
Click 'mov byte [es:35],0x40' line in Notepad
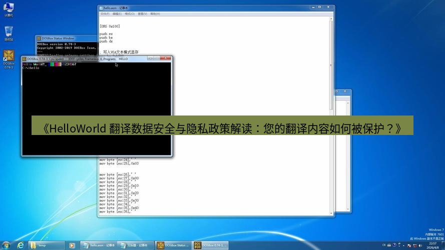pos(119,208)
